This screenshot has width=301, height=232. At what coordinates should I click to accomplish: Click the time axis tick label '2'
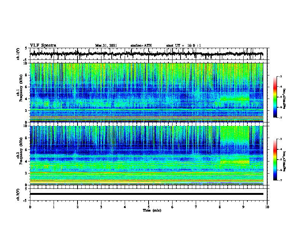pyautogui.click(x=78, y=207)
